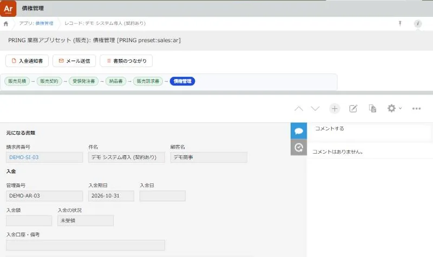Screen dimensions: 433x257
Task: Click the pin icon in the header bar
Action: pyautogui.click(x=400, y=23)
